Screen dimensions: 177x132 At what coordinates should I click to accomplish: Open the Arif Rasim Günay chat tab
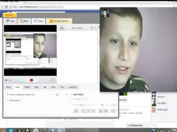(138, 125)
